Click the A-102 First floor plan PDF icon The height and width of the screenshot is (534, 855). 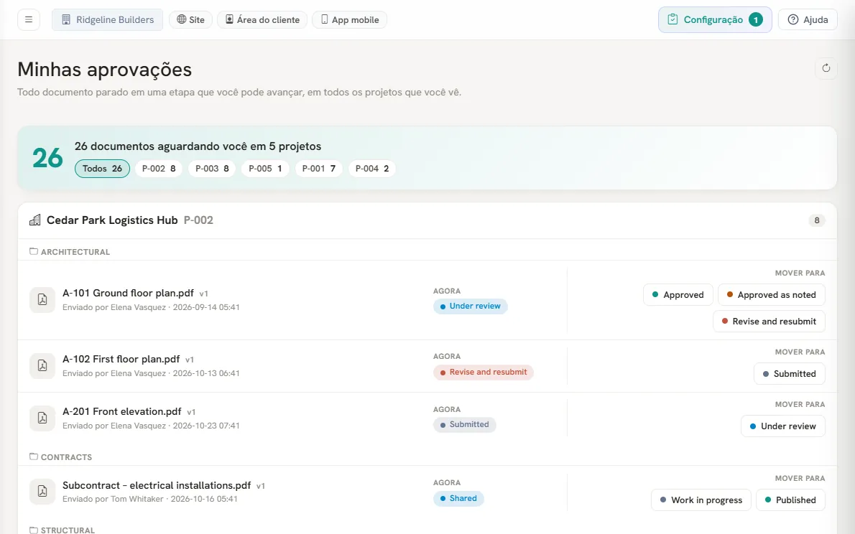point(42,365)
